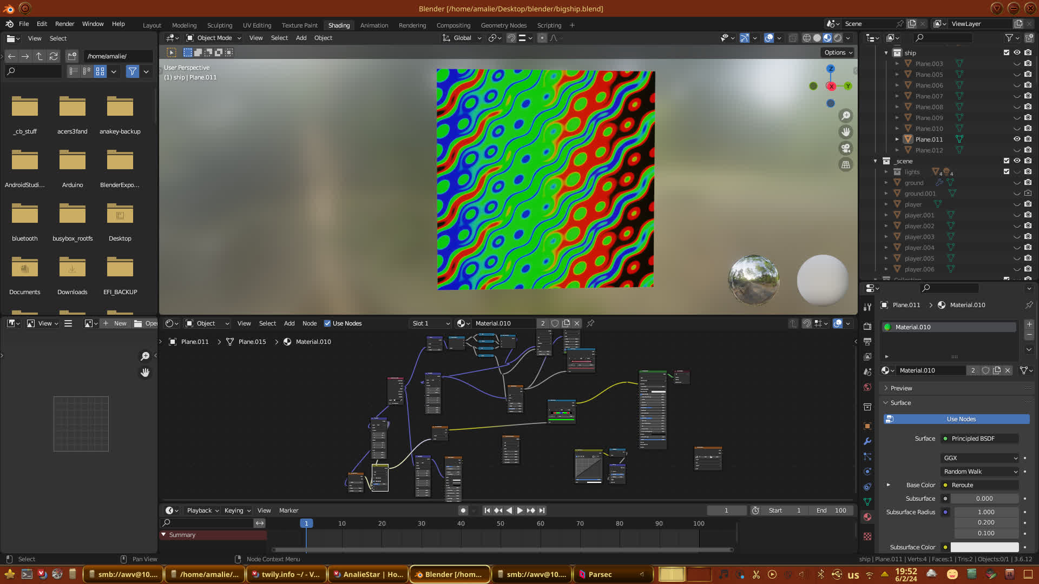Click the Play animation button in timeline

[x=519, y=510]
